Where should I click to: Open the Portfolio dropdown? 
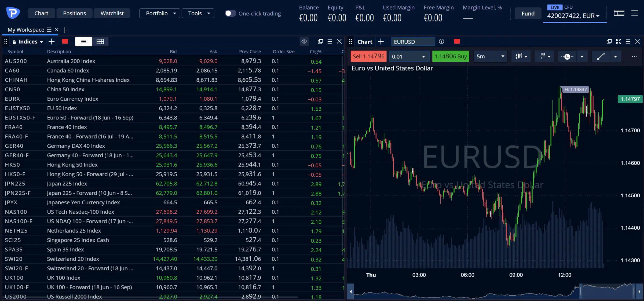pos(160,13)
